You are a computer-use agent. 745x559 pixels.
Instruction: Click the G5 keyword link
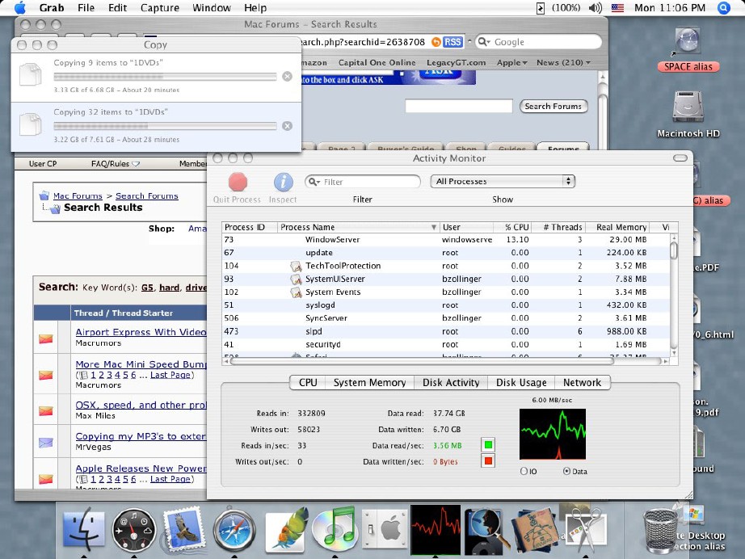pyautogui.click(x=147, y=288)
